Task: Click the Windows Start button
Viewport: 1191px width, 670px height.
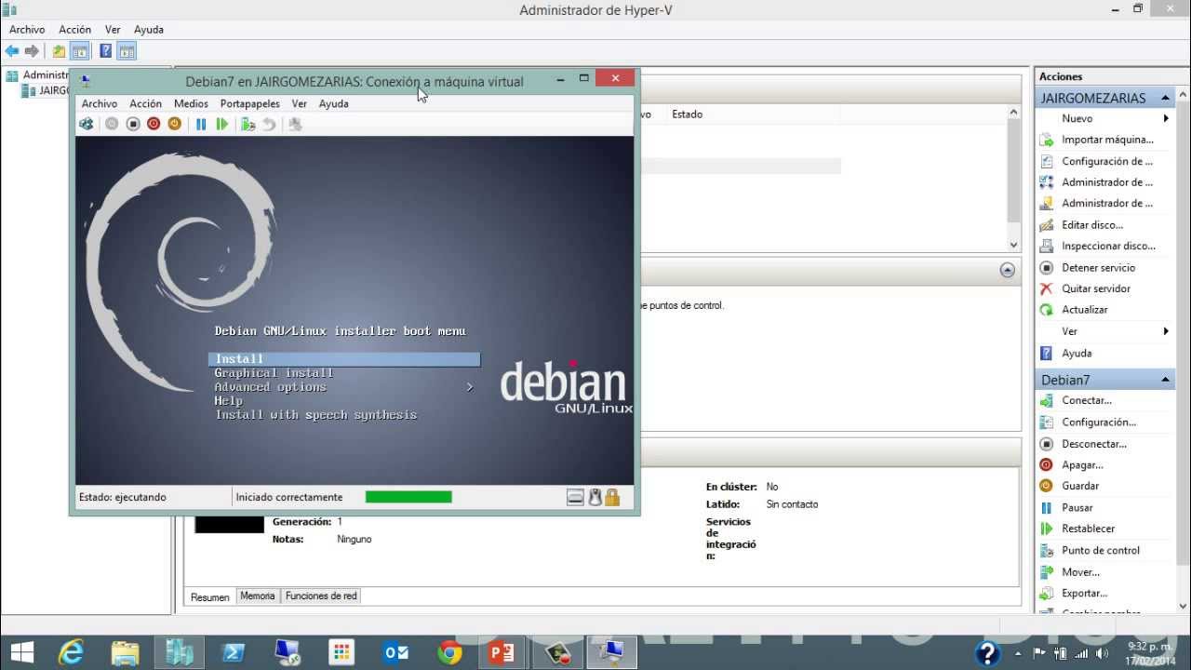Action: pos(20,652)
